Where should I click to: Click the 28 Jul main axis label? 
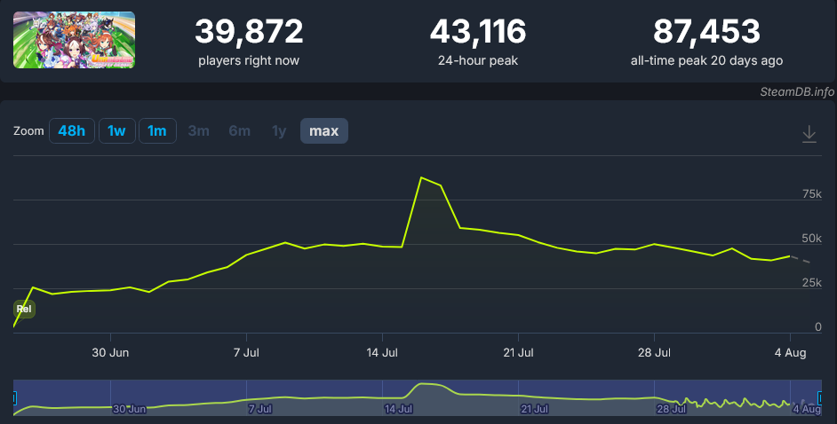655,353
